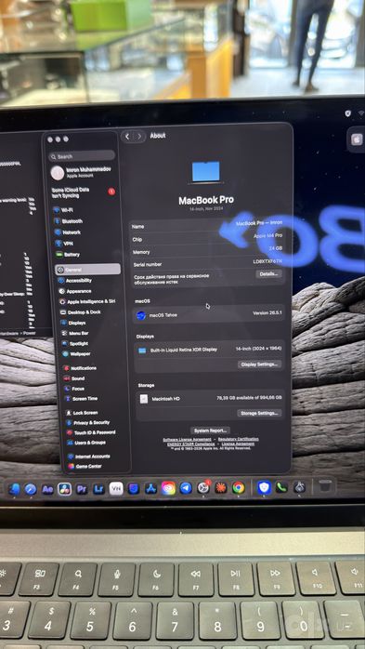Open Sound settings
Screen dimensions: 365x649
[x=74, y=378]
